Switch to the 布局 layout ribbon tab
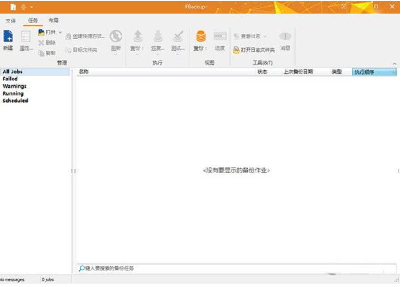 click(x=54, y=21)
